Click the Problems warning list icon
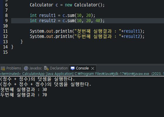This screenshot has width=164, height=117. pyautogui.click(x=3, y=68)
